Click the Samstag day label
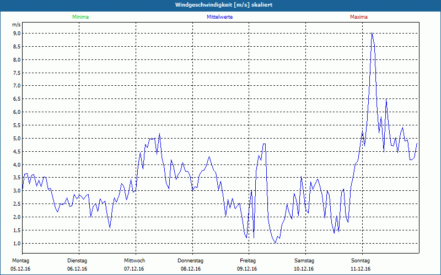Screen dimensions: 441x275 304,261
